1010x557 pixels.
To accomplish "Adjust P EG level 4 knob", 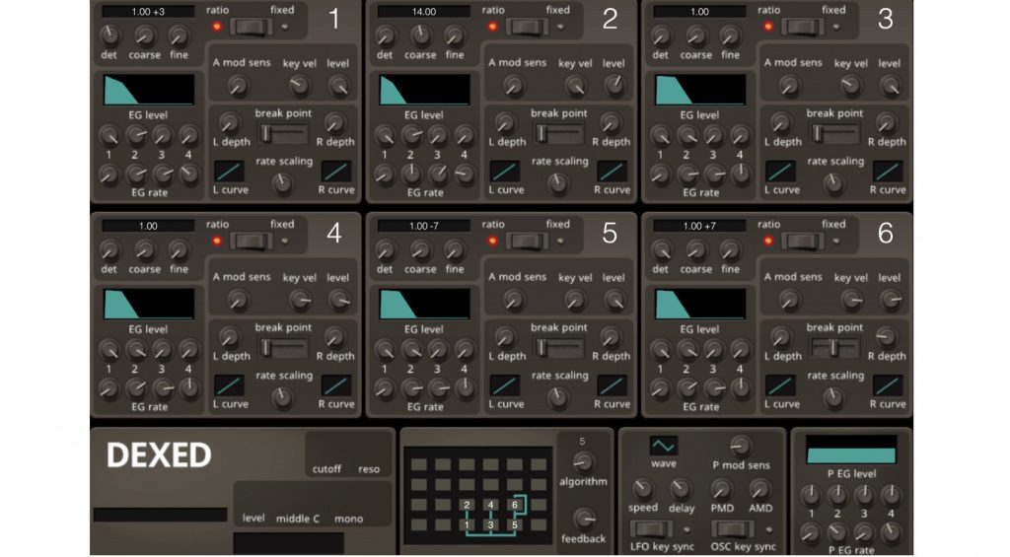I will tap(891, 495).
